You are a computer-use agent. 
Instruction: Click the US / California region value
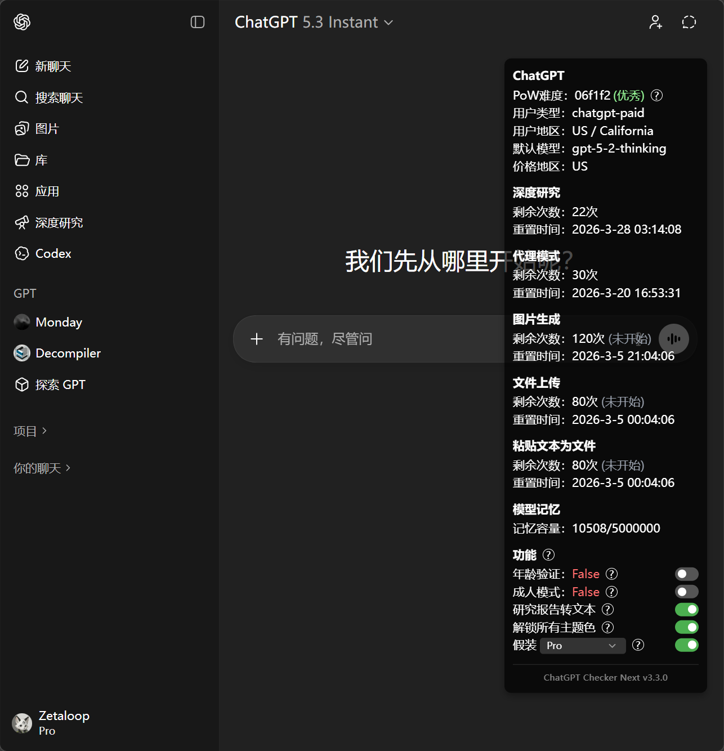click(613, 131)
